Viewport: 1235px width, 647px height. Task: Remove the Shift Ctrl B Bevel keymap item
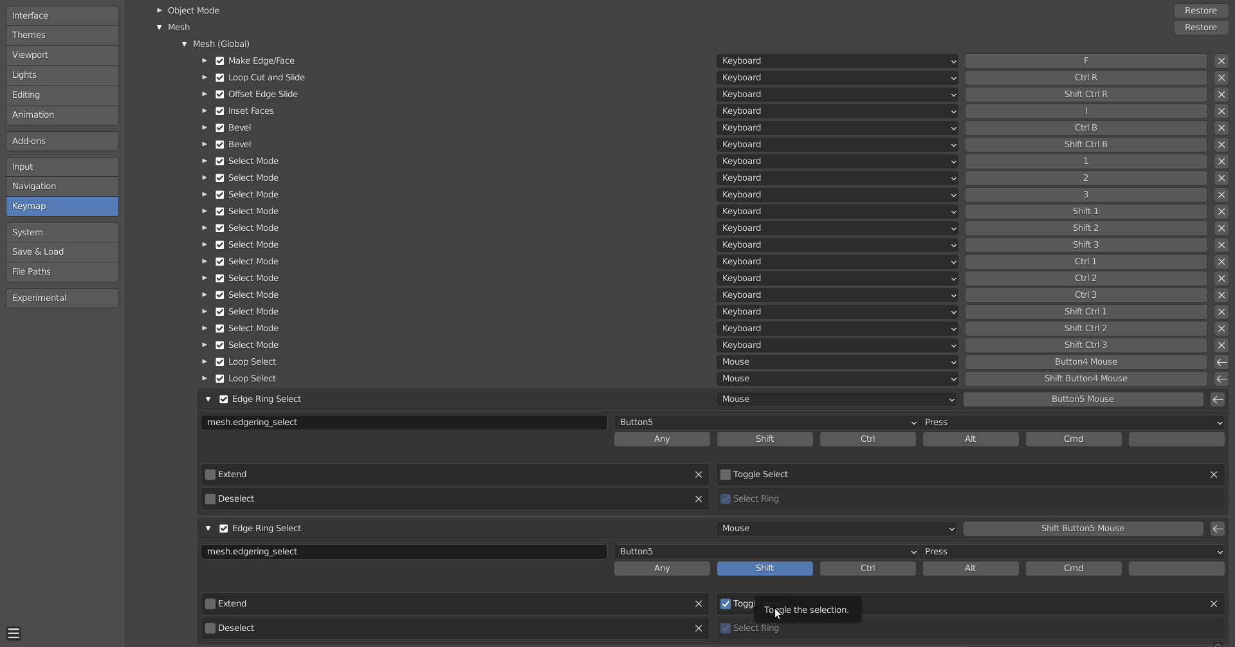(1221, 145)
